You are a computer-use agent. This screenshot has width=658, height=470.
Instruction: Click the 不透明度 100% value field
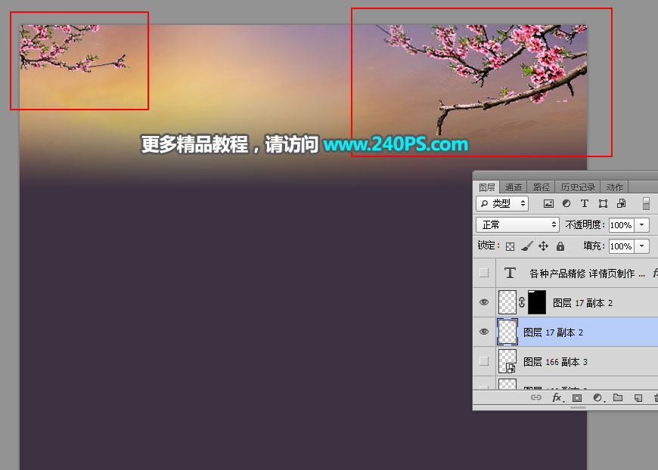622,225
